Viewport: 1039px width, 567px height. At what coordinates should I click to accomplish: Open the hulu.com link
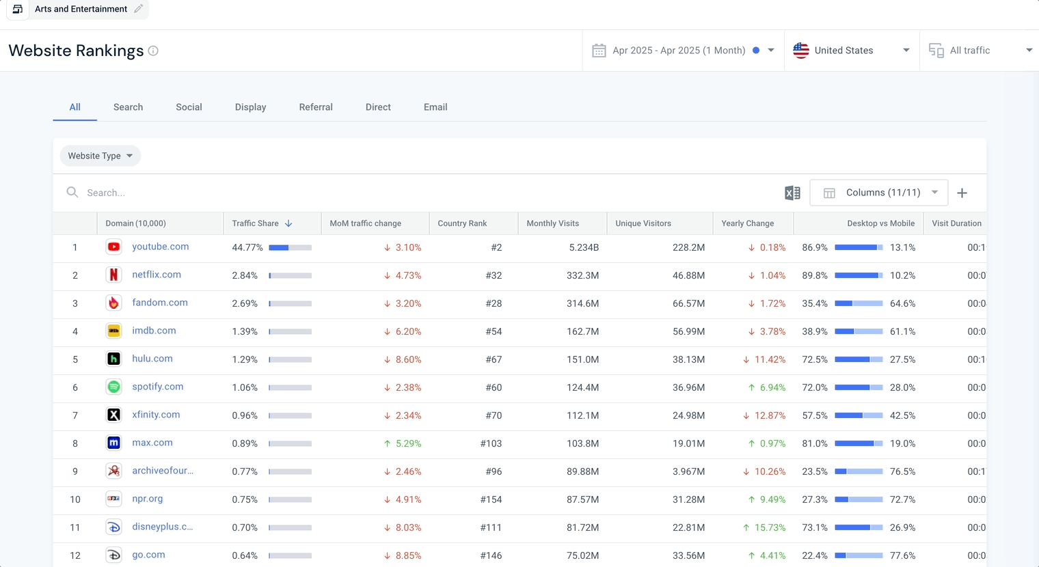pyautogui.click(x=152, y=359)
